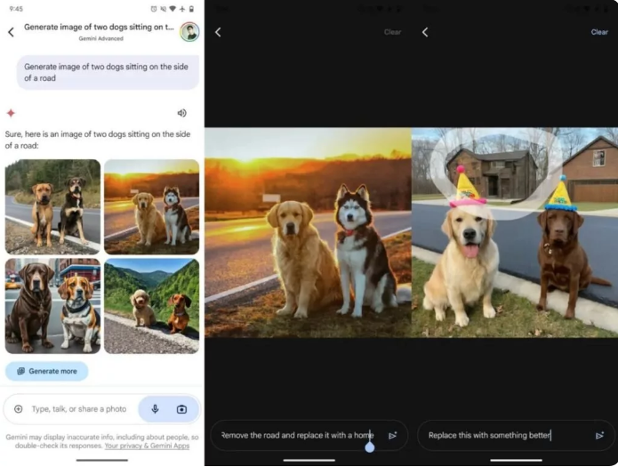Click the 'Type, talk, or share a photo' field
This screenshot has width=618, height=467.
pos(78,409)
